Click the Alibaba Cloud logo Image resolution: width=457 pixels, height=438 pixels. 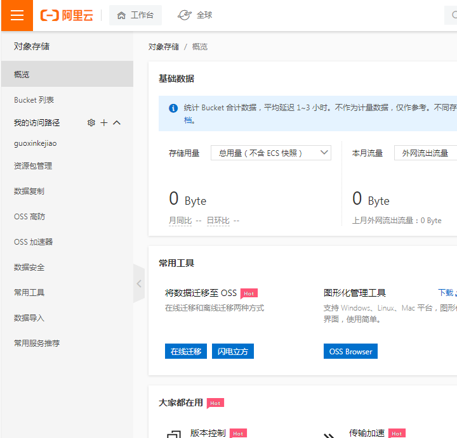pos(67,15)
